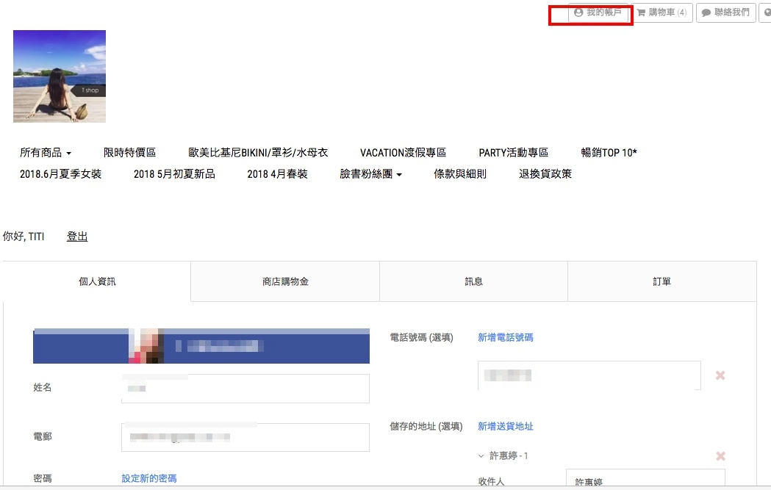Open 限時特價區 menu item
This screenshot has width=771, height=490.
130,153
